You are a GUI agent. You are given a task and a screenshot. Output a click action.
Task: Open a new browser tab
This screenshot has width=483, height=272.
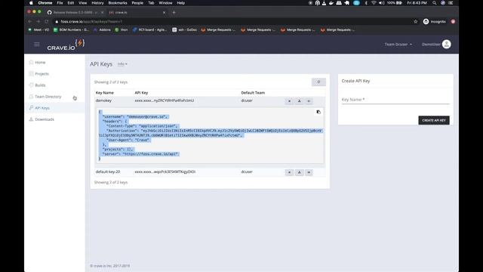click(x=174, y=12)
